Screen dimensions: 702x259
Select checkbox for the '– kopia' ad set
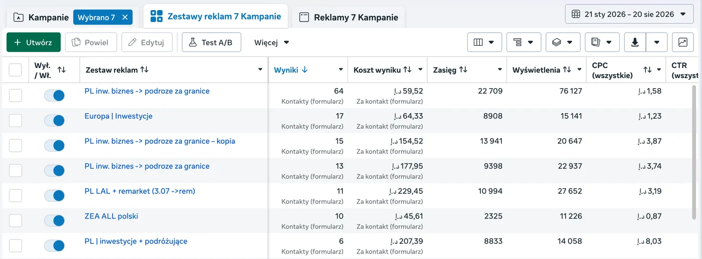[16, 145]
